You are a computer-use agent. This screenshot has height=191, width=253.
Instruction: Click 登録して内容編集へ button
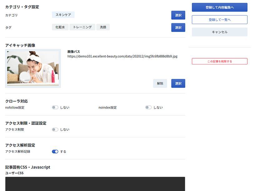[x=220, y=7]
